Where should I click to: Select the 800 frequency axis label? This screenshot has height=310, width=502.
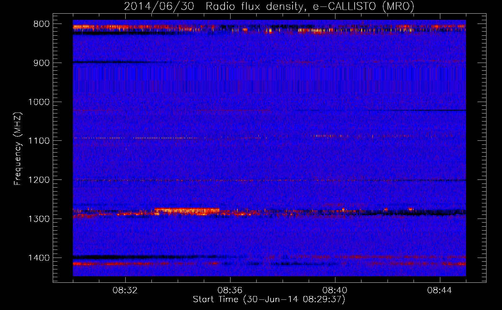tap(41, 24)
